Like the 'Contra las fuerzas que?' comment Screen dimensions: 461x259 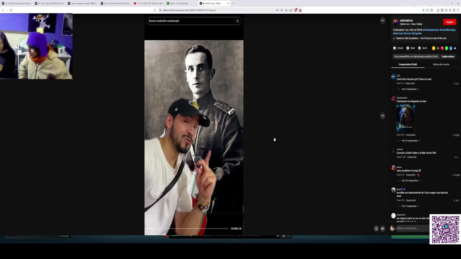[455, 83]
